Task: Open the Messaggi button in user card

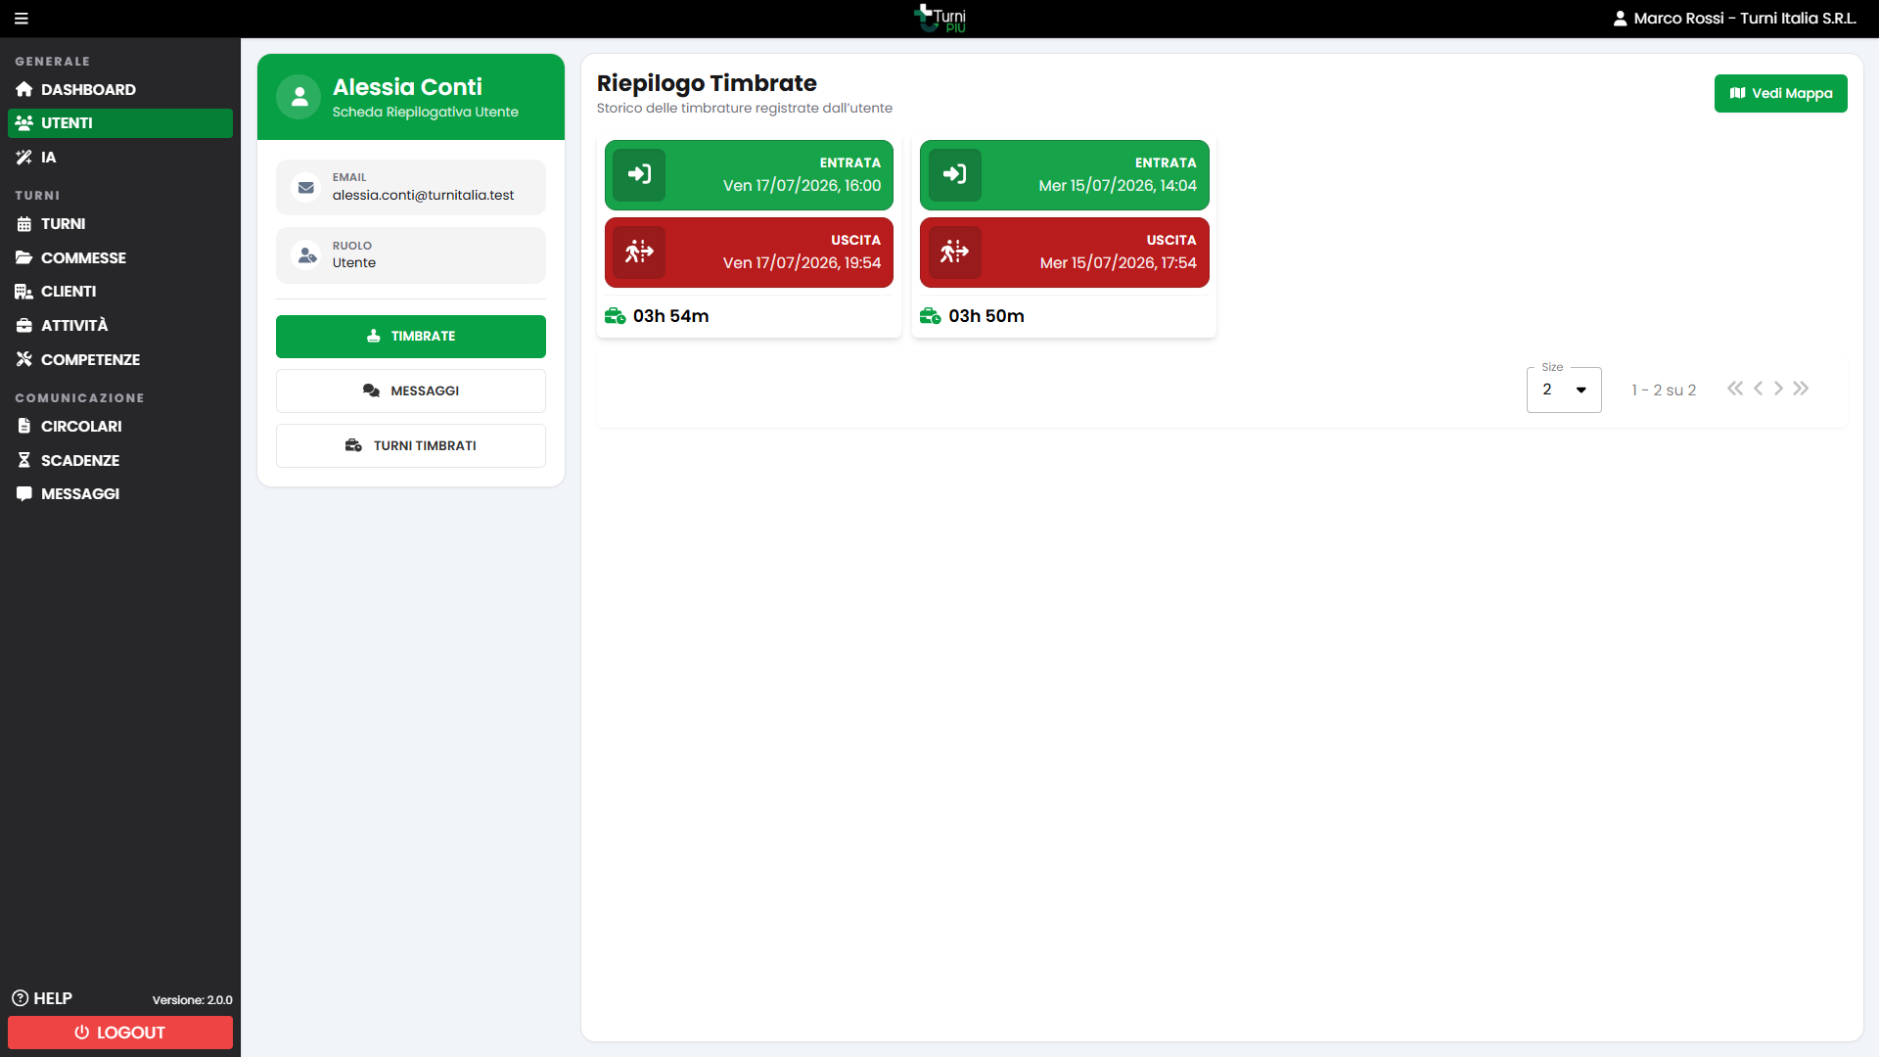Action: point(411,391)
